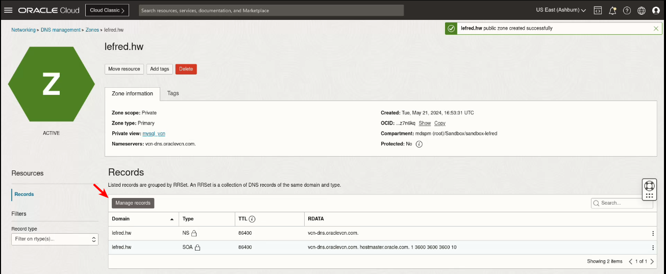
Task: Open DNS management breadcrumb link
Action: click(x=61, y=30)
